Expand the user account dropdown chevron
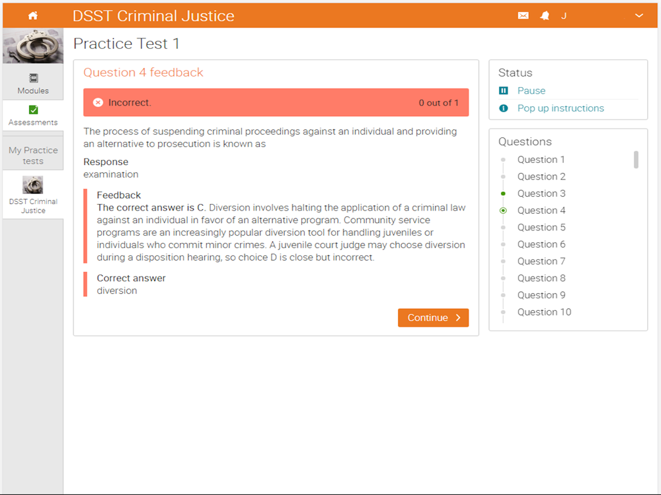Screen dimensions: 661x495 pos(639,16)
